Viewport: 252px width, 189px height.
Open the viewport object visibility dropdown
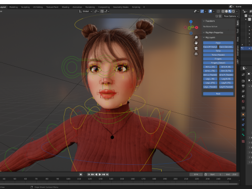click(196, 12)
